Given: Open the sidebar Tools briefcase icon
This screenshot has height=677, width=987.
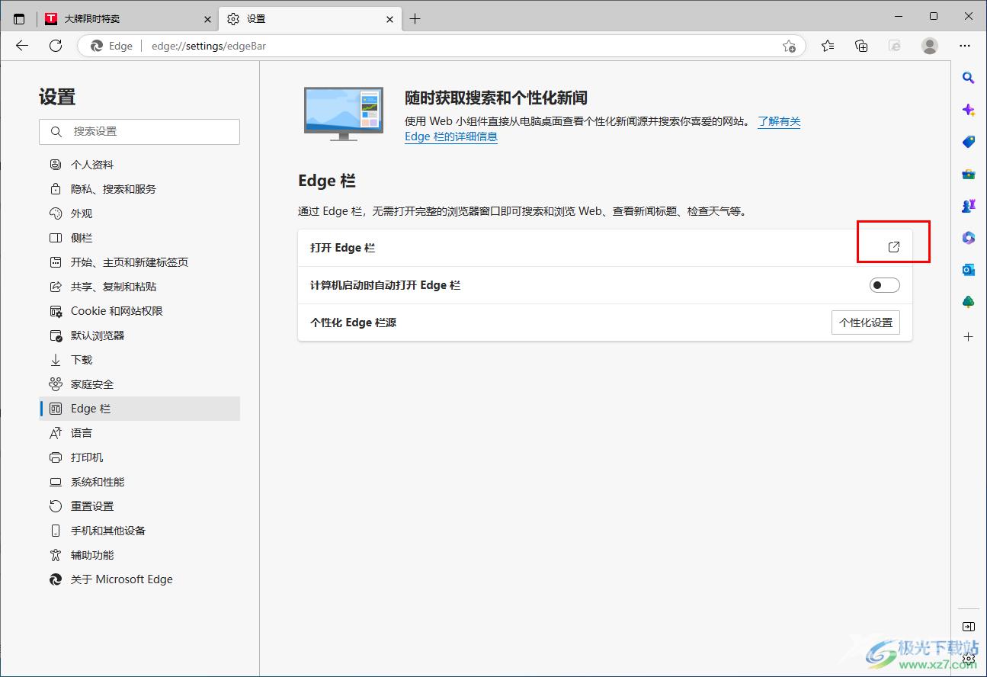Looking at the screenshot, I should (x=969, y=174).
